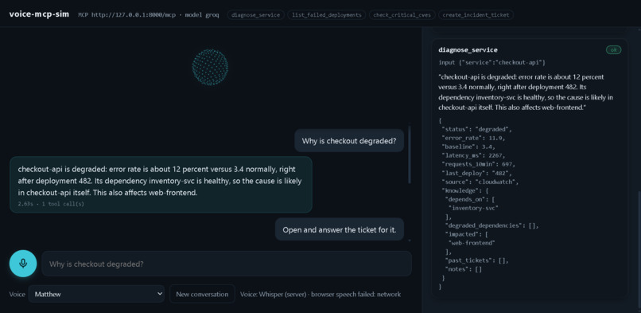The image size is (641, 313).
Task: Click the 'Why is checkout degraded?' user message
Action: click(349, 141)
